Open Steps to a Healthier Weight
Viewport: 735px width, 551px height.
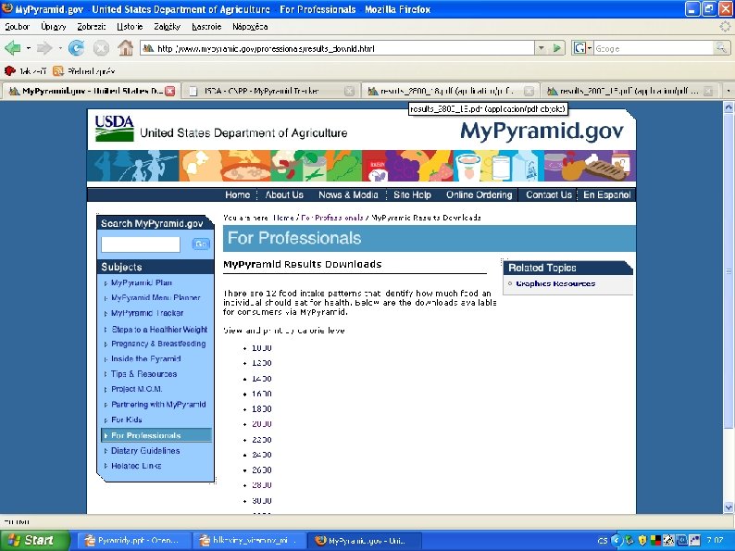(159, 329)
